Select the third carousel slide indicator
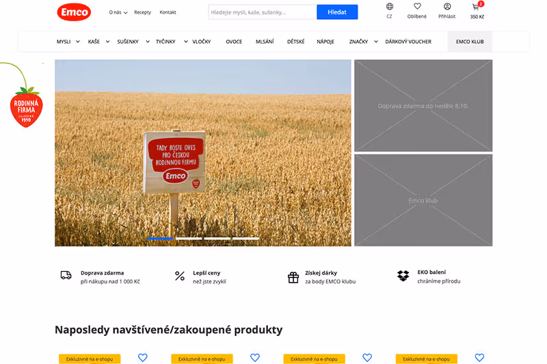Viewport: 547px width, 364px height. coord(217,238)
